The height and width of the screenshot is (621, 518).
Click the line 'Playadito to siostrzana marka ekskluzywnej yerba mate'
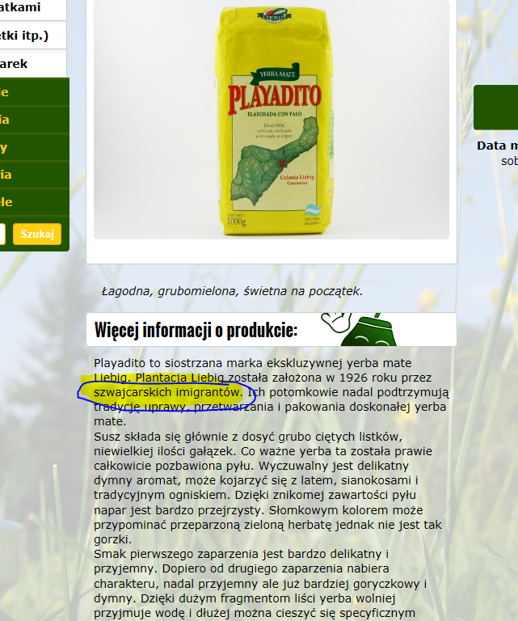(252, 363)
